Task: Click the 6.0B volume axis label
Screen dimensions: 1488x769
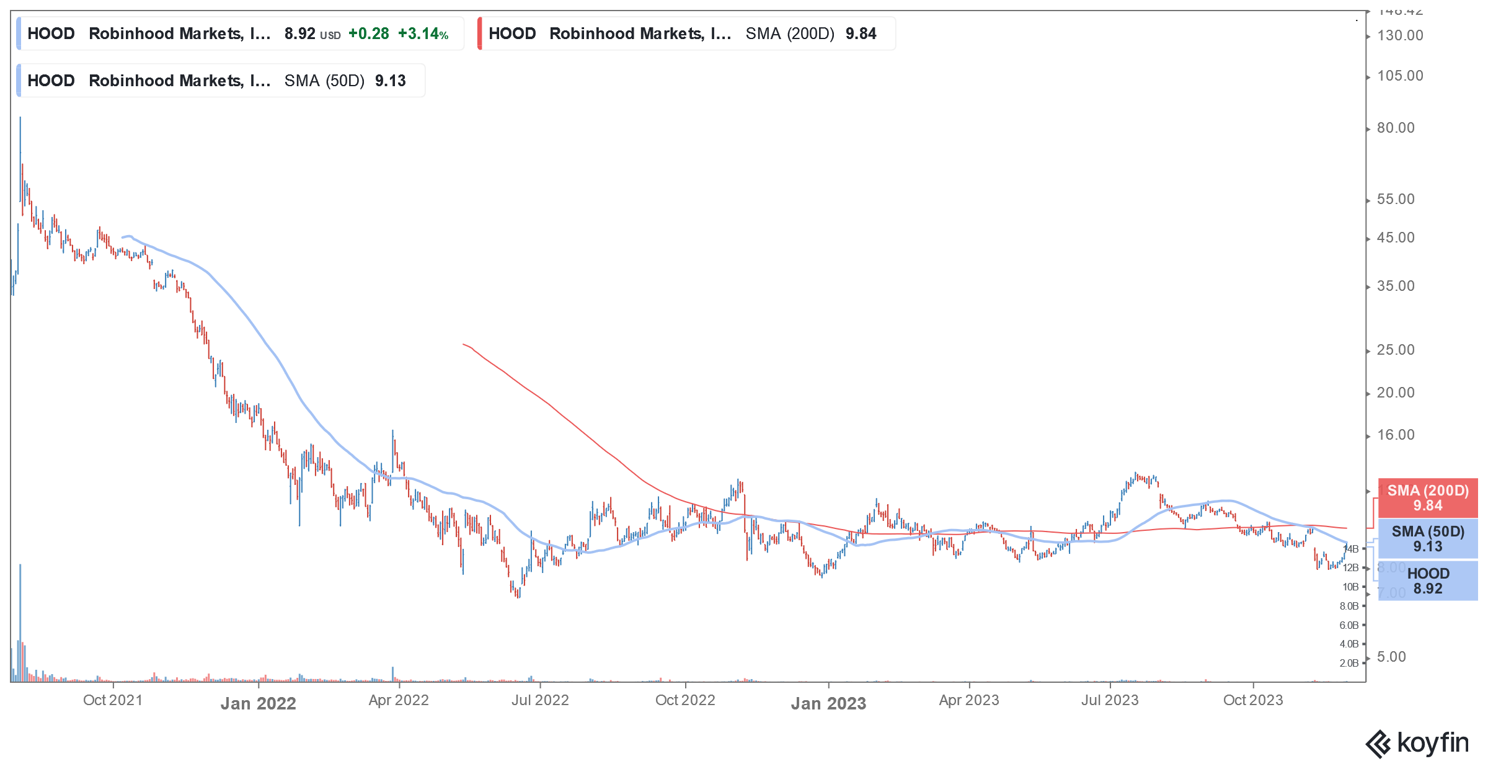Action: pos(1348,625)
